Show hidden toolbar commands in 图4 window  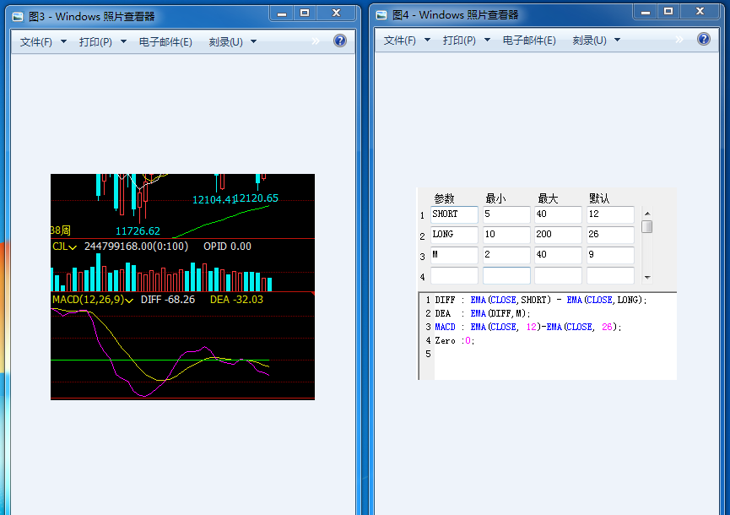click(679, 39)
